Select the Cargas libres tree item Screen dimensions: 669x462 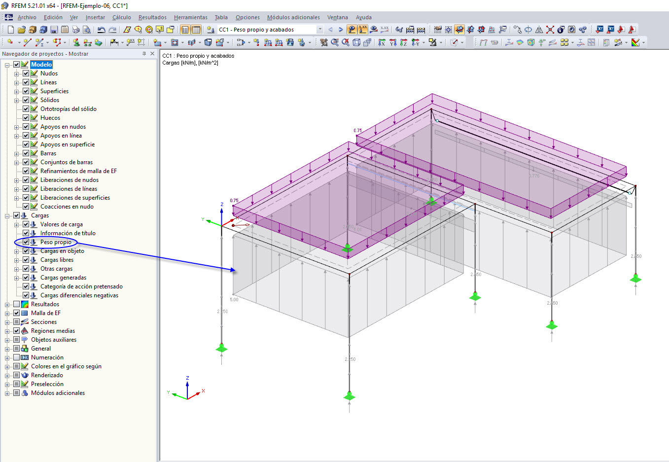coord(57,260)
